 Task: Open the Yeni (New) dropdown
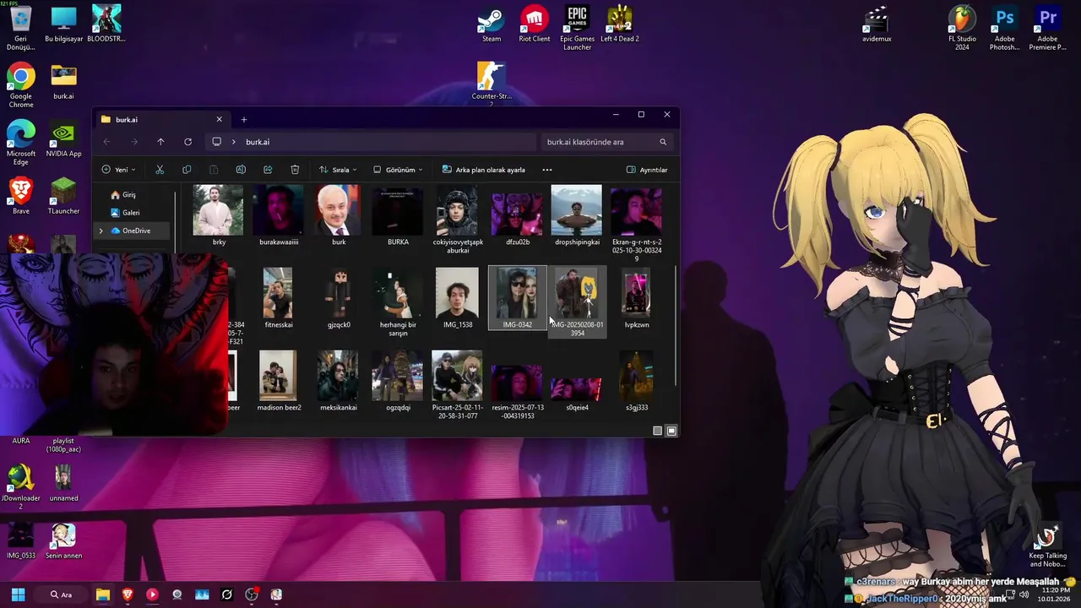tap(119, 170)
